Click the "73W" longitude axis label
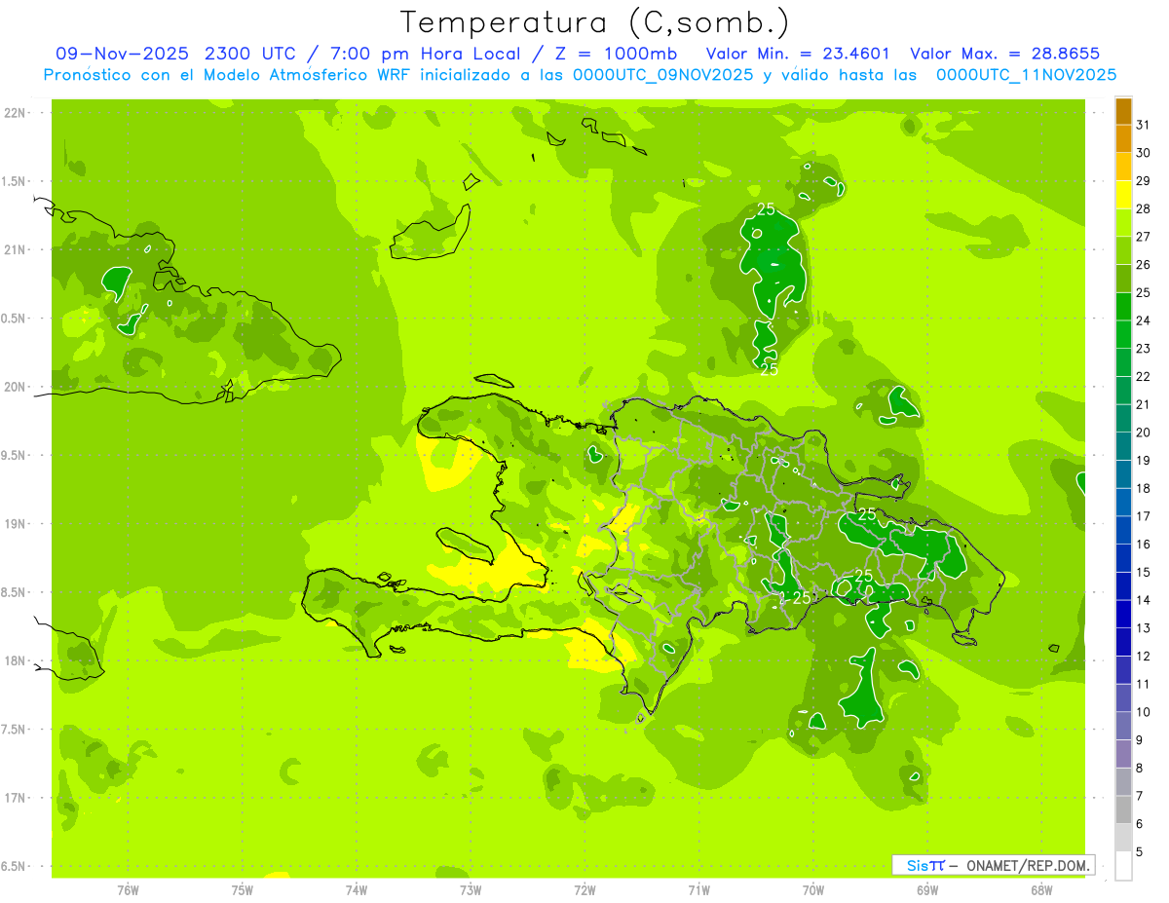 [x=471, y=890]
